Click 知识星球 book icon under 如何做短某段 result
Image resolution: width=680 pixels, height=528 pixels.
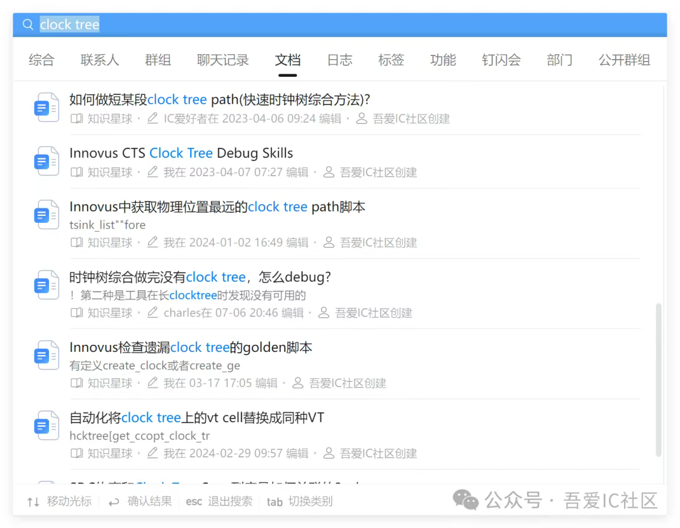coord(77,118)
